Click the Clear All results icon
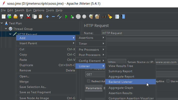The width and height of the screenshot is (178, 100). (97, 17)
